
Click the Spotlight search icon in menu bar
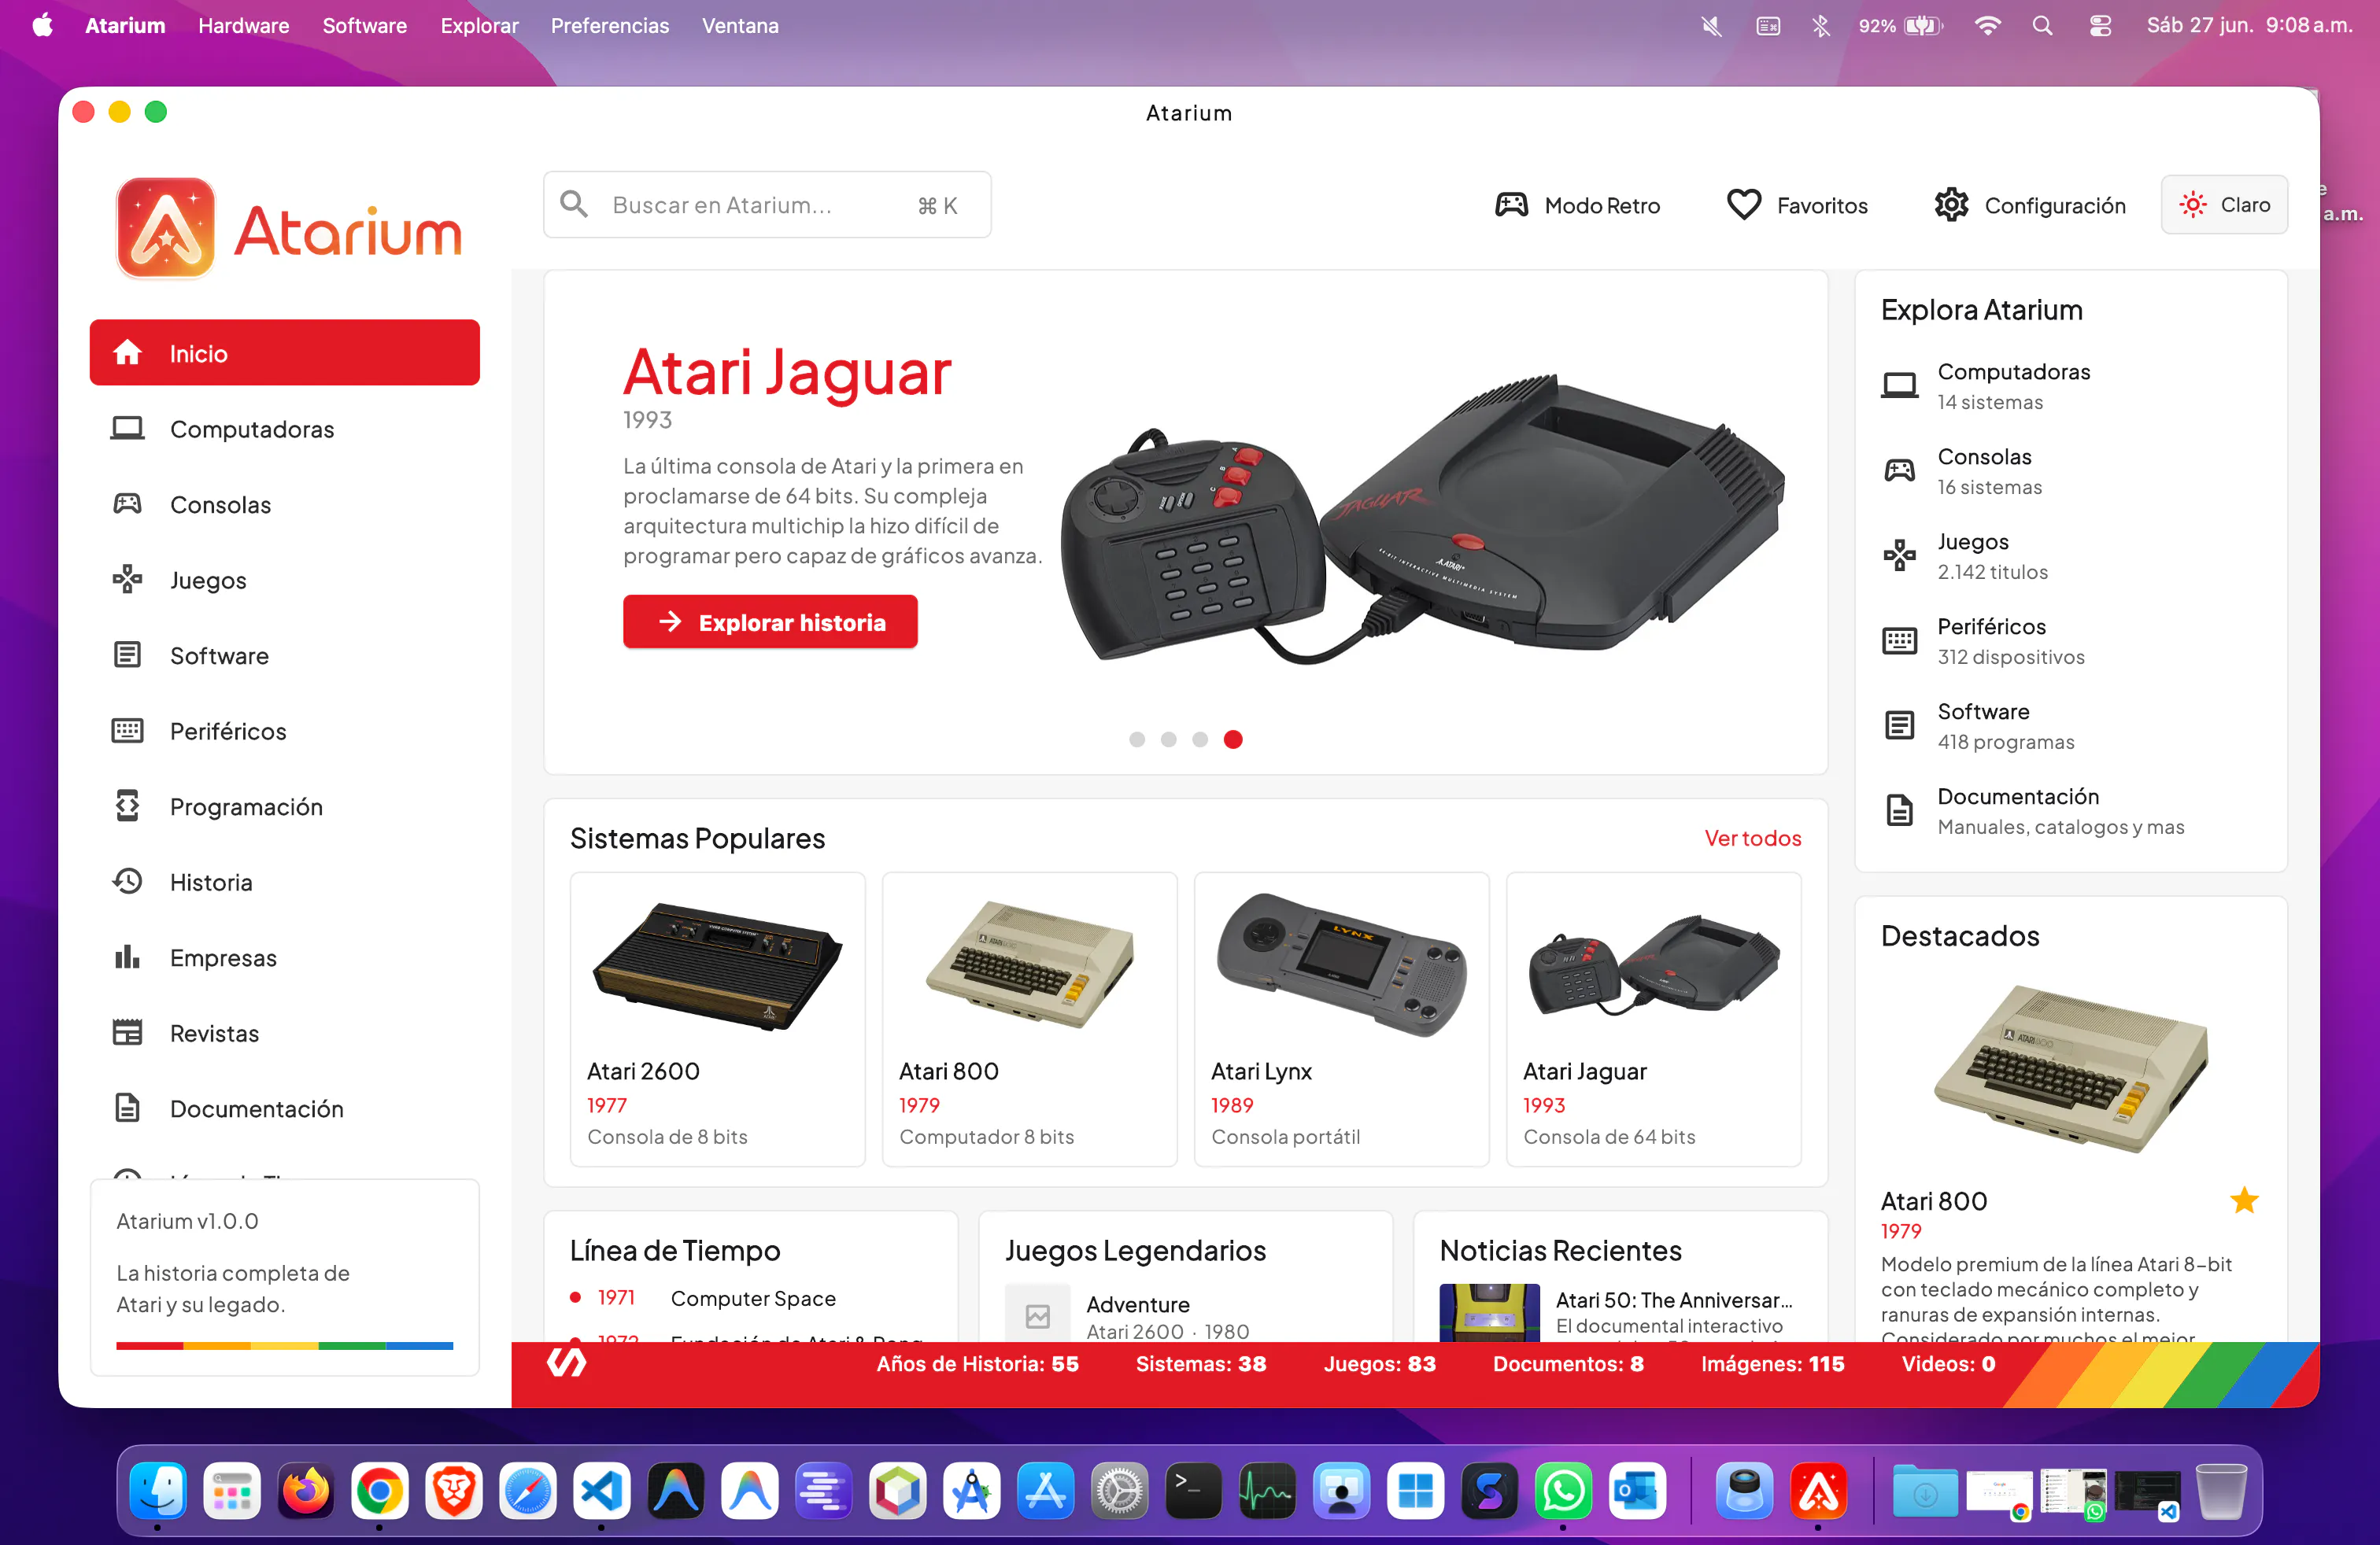(2042, 25)
